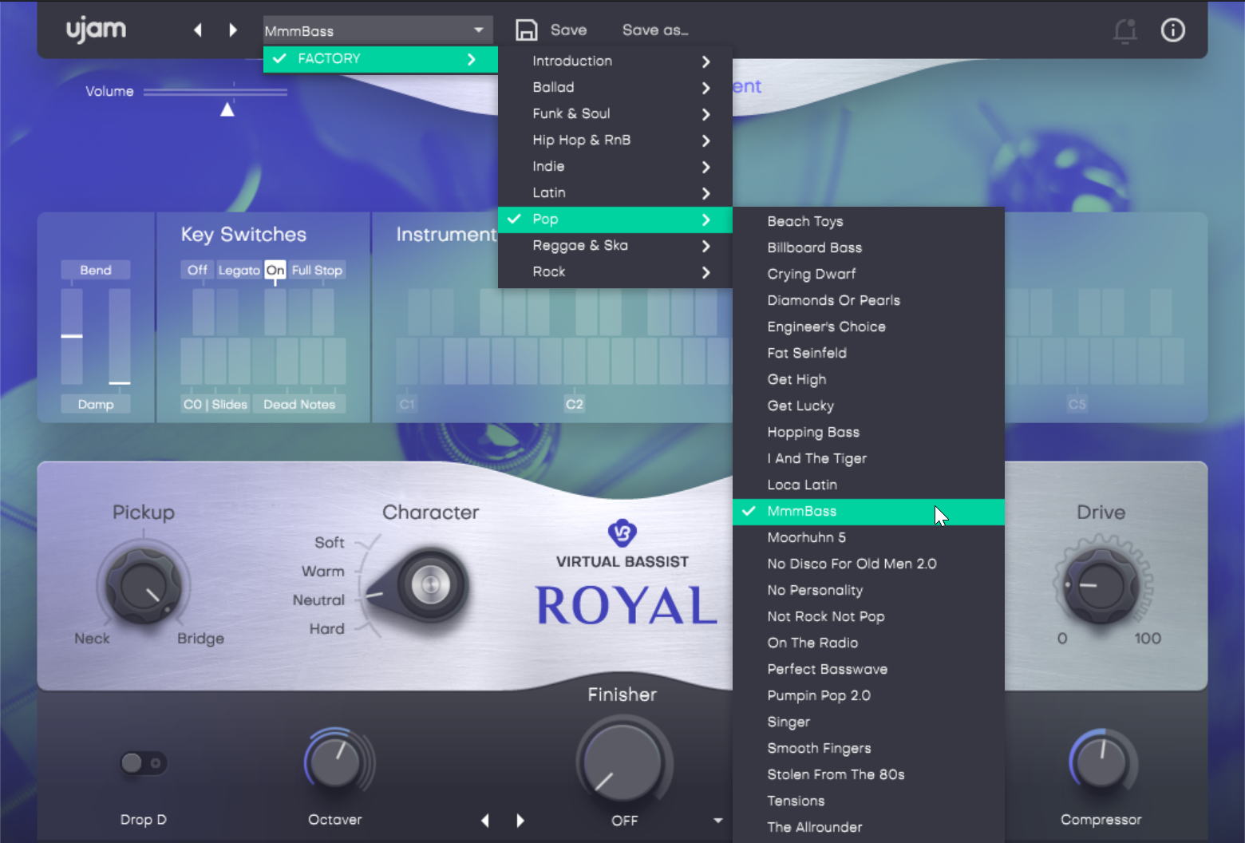This screenshot has height=843, width=1245.
Task: Select previous Finisher preset arrow
Action: point(485,821)
